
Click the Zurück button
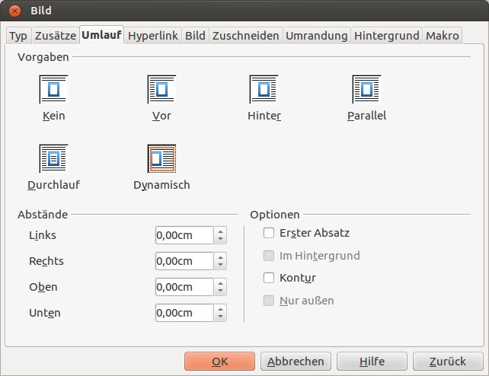(447, 362)
